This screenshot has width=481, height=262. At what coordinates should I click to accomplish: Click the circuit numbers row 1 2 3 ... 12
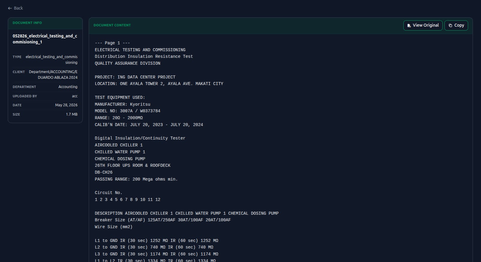pos(127,199)
